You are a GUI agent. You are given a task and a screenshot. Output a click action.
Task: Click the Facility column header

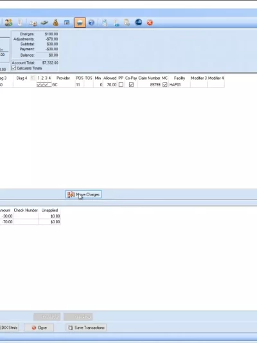pyautogui.click(x=179, y=78)
